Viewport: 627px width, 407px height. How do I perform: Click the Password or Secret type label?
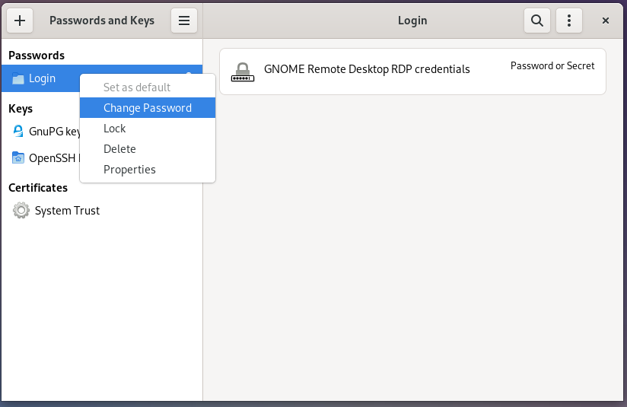552,65
